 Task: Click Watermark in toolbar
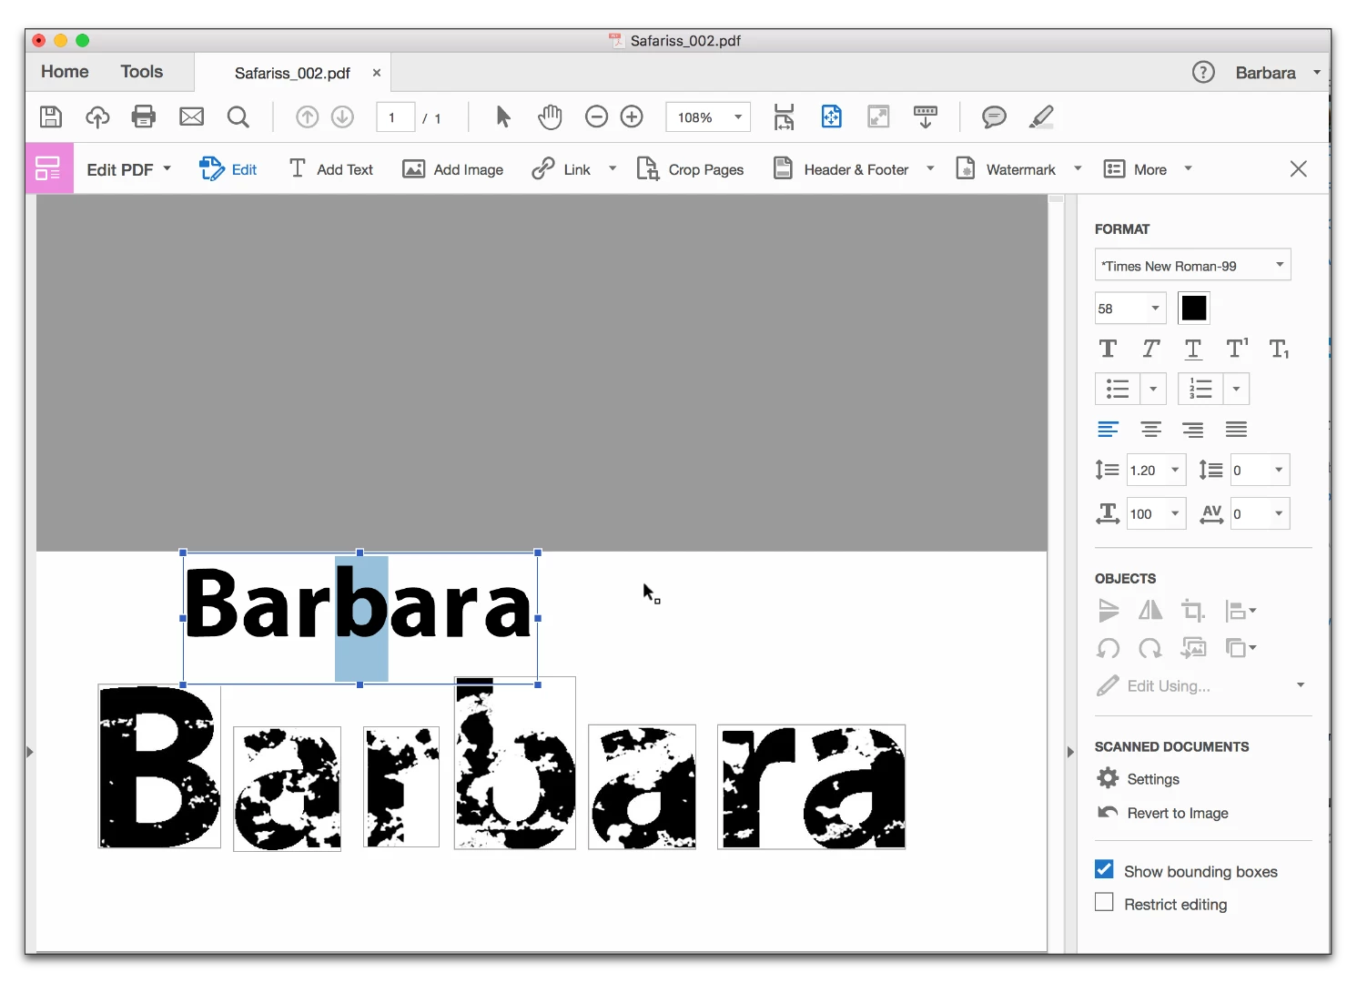[x=1006, y=168]
